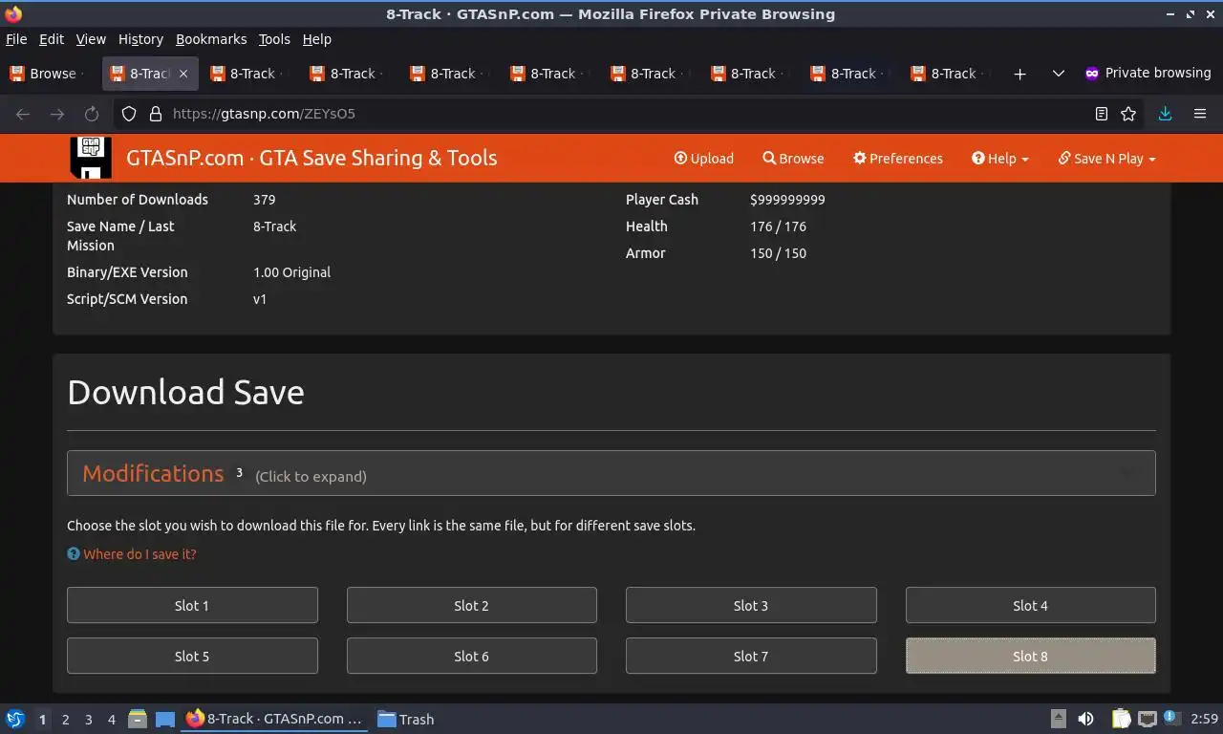Open the Edit menu
Viewport: 1223px width, 734px height.
[x=52, y=39]
